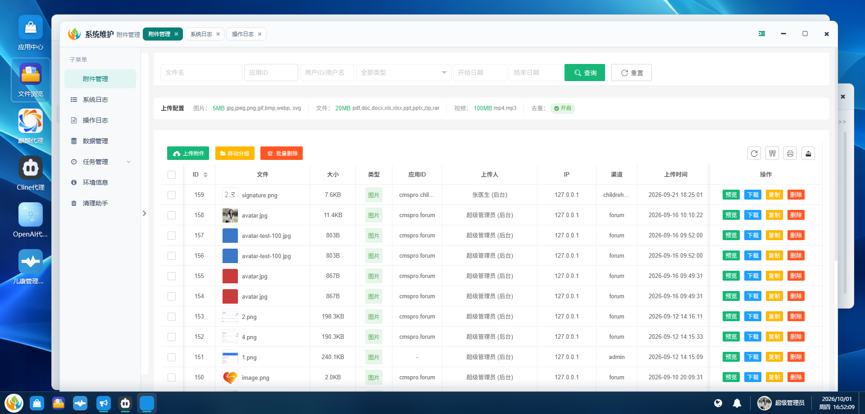Click the 查询 search button
Image resolution: width=865 pixels, height=414 pixels.
pyautogui.click(x=585, y=73)
